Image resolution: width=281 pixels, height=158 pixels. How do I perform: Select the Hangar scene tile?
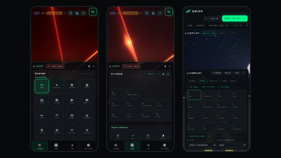coord(72,116)
